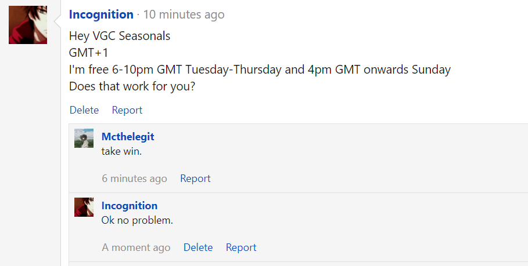
Task: Open Mcthelegit's small avatar thumbnail
Action: [84, 138]
